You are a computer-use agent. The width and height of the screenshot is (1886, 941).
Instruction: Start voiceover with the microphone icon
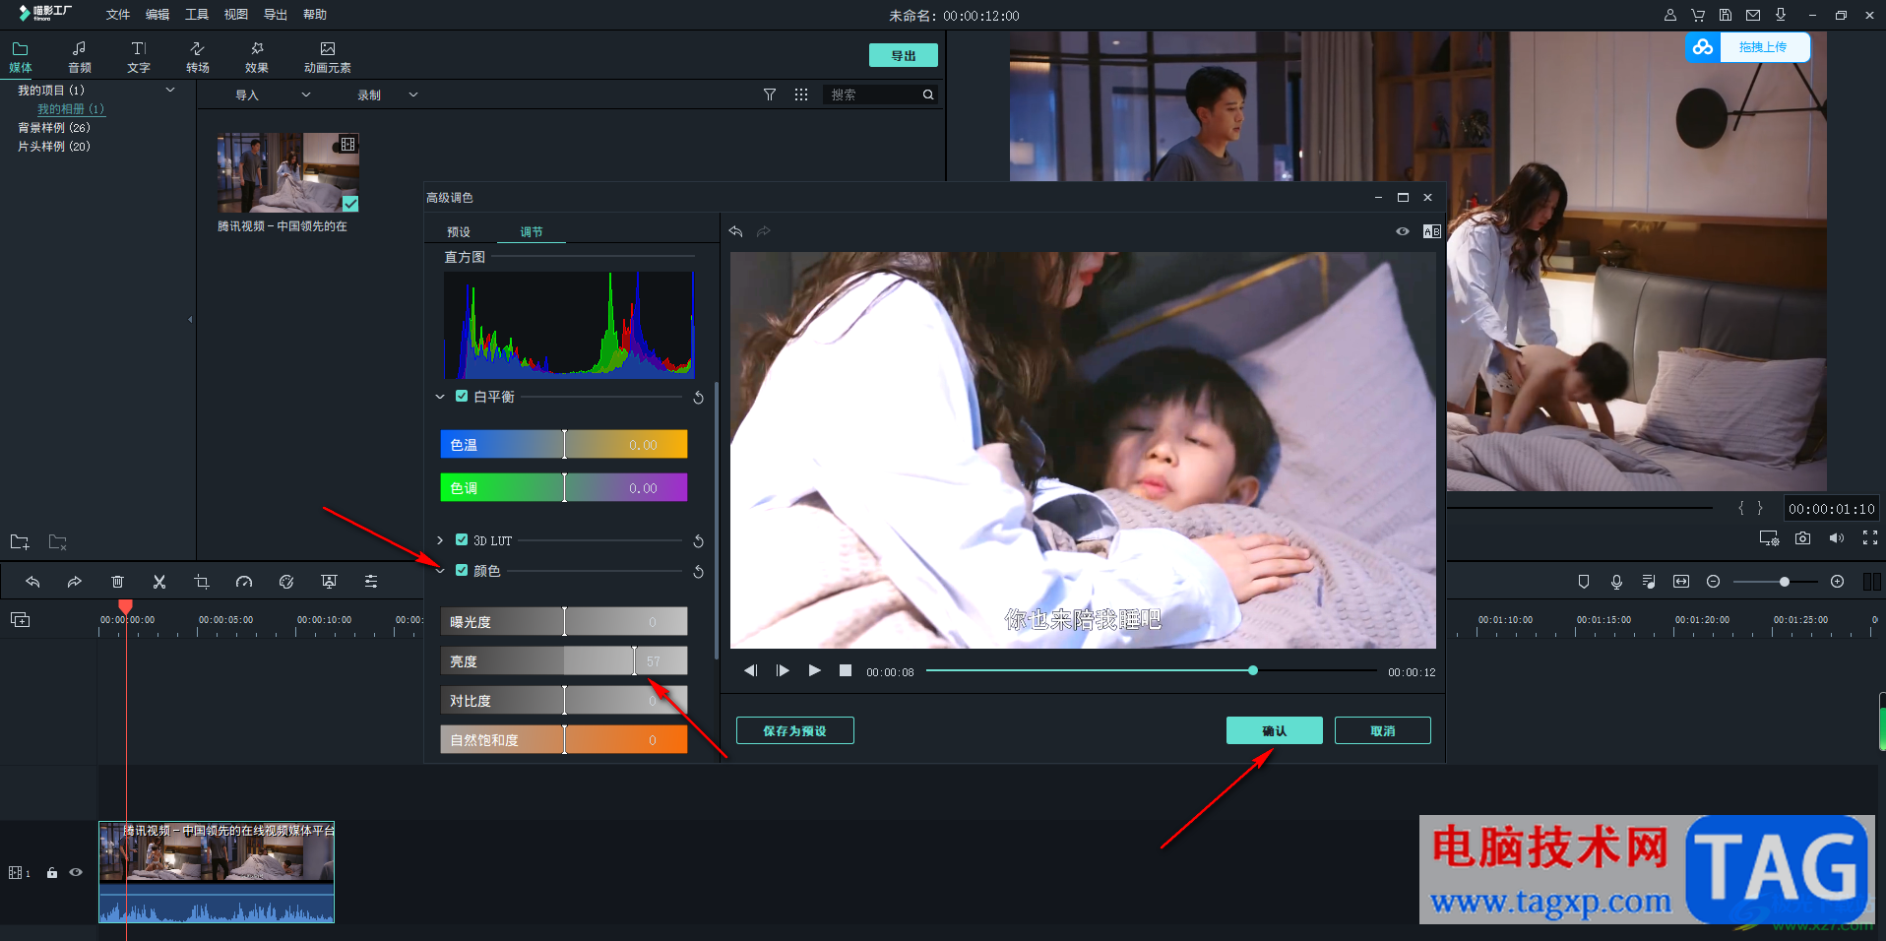[1616, 582]
